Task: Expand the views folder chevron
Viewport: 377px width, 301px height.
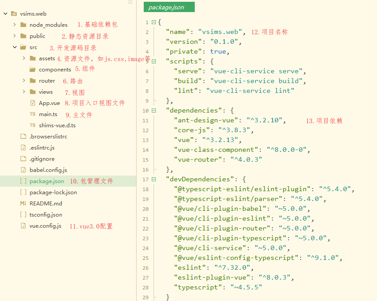Action: [x=24, y=92]
